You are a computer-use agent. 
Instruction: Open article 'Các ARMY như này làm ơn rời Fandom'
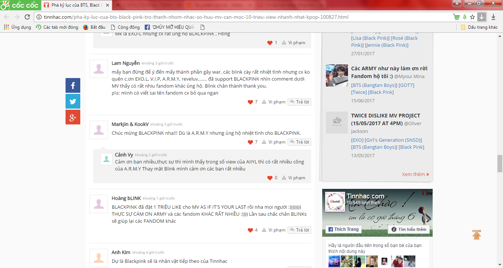click(x=389, y=72)
